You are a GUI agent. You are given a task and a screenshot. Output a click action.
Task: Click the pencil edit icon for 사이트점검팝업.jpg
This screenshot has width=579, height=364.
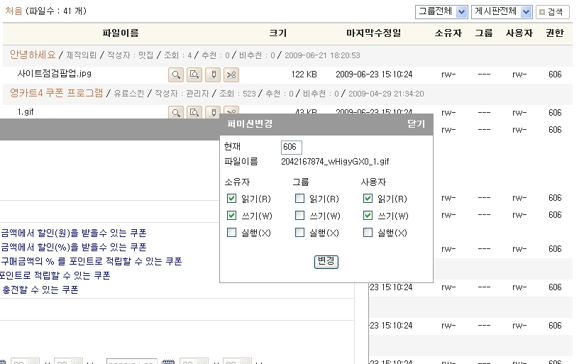[x=213, y=75]
